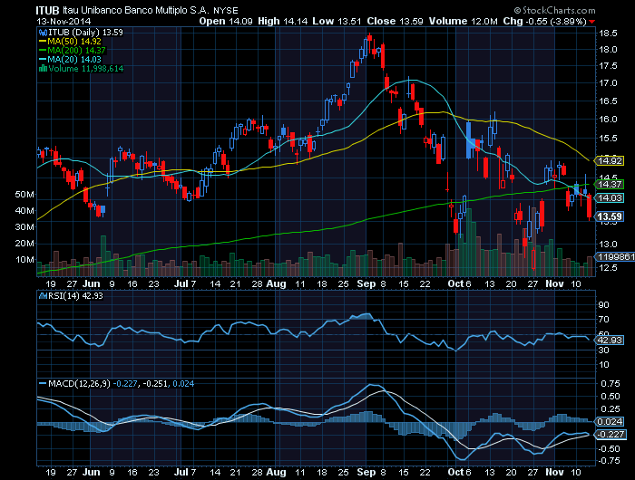Click the yellow MA(50) 14.92 legend entry
This screenshot has width=635, height=480.
70,42
